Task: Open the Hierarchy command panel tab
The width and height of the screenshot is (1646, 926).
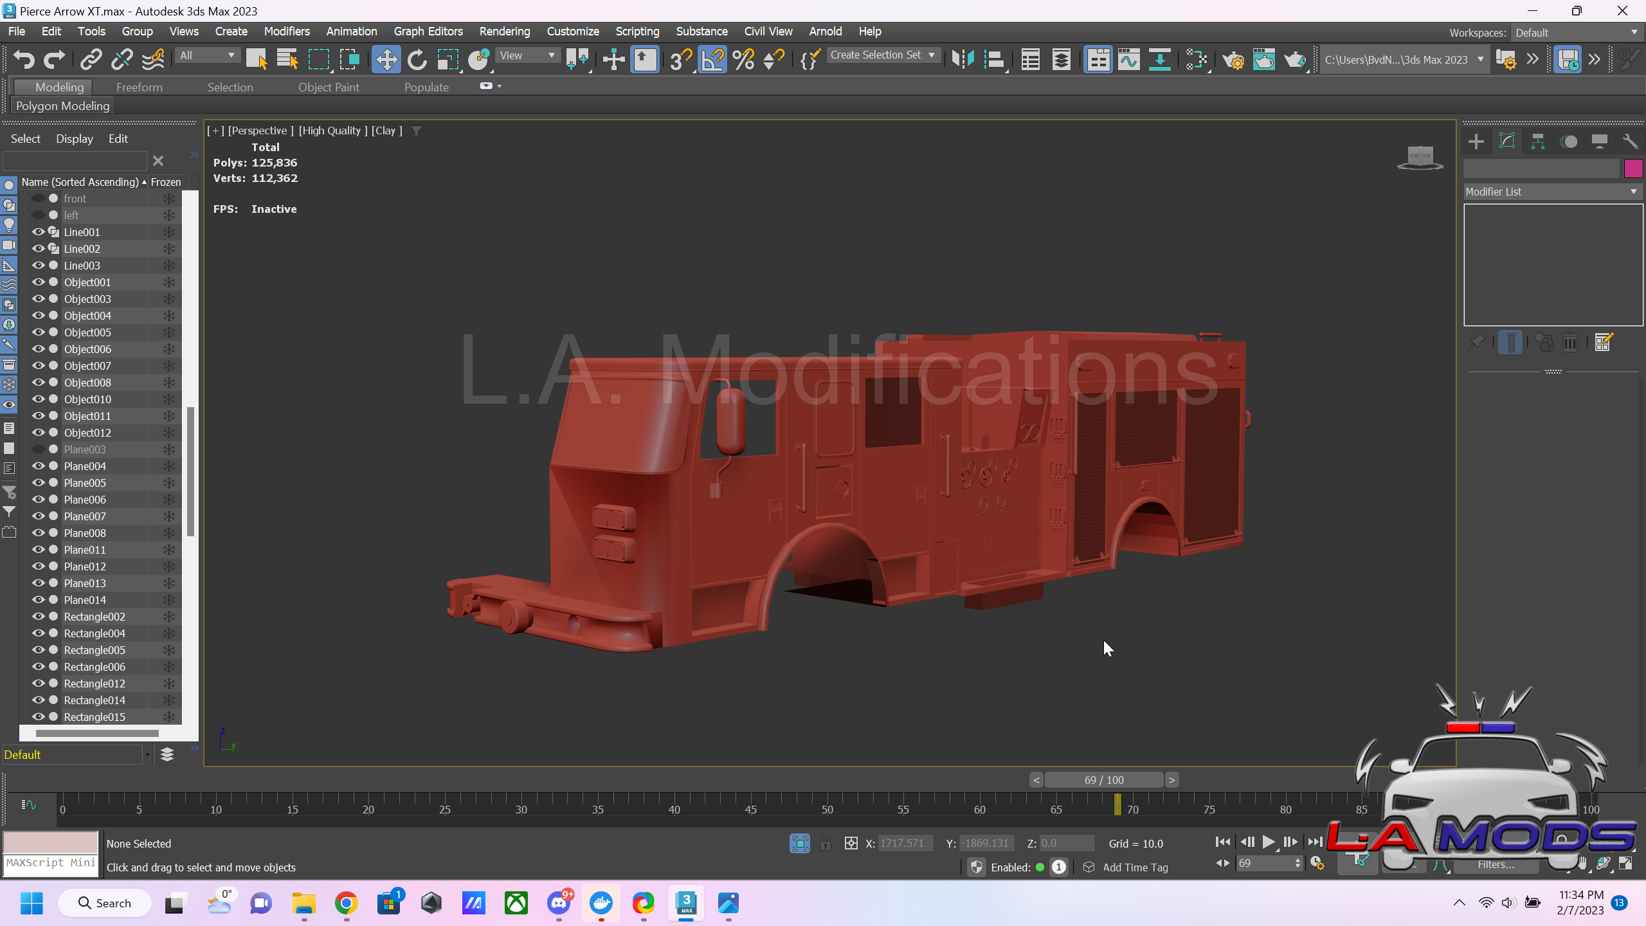Action: (1537, 141)
